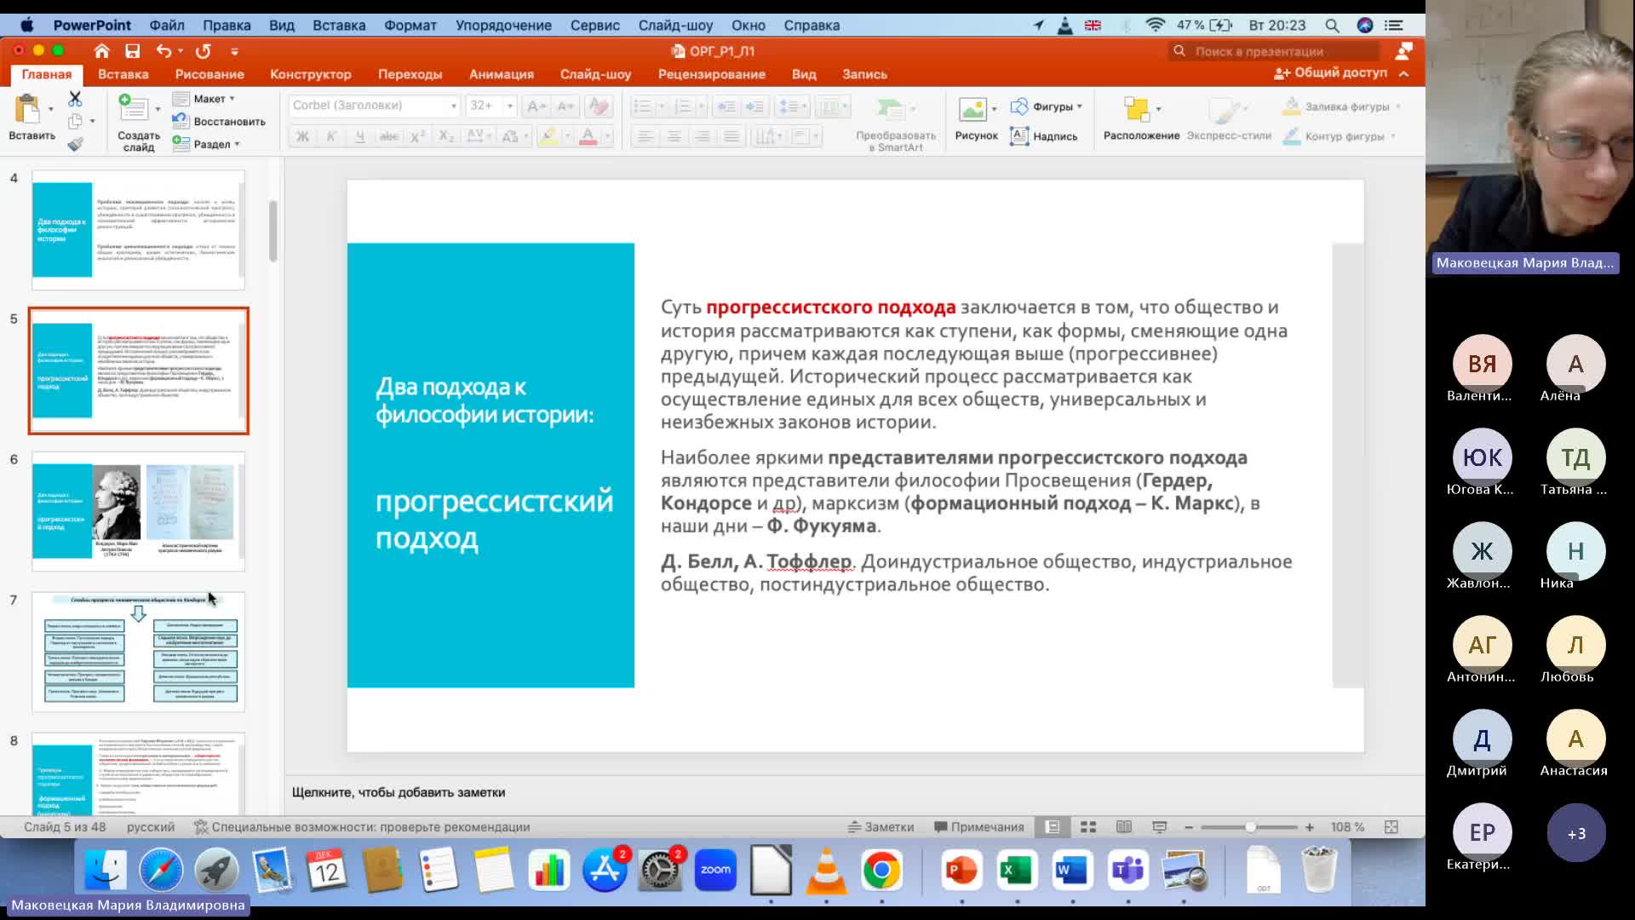This screenshot has width=1635, height=920.
Task: Click the accessibility recommendations status text
Action: 362,827
